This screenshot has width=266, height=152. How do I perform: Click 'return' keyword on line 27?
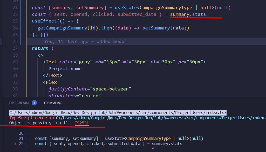40,48
